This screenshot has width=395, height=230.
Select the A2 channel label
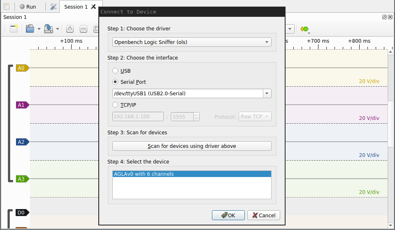[x=23, y=142]
